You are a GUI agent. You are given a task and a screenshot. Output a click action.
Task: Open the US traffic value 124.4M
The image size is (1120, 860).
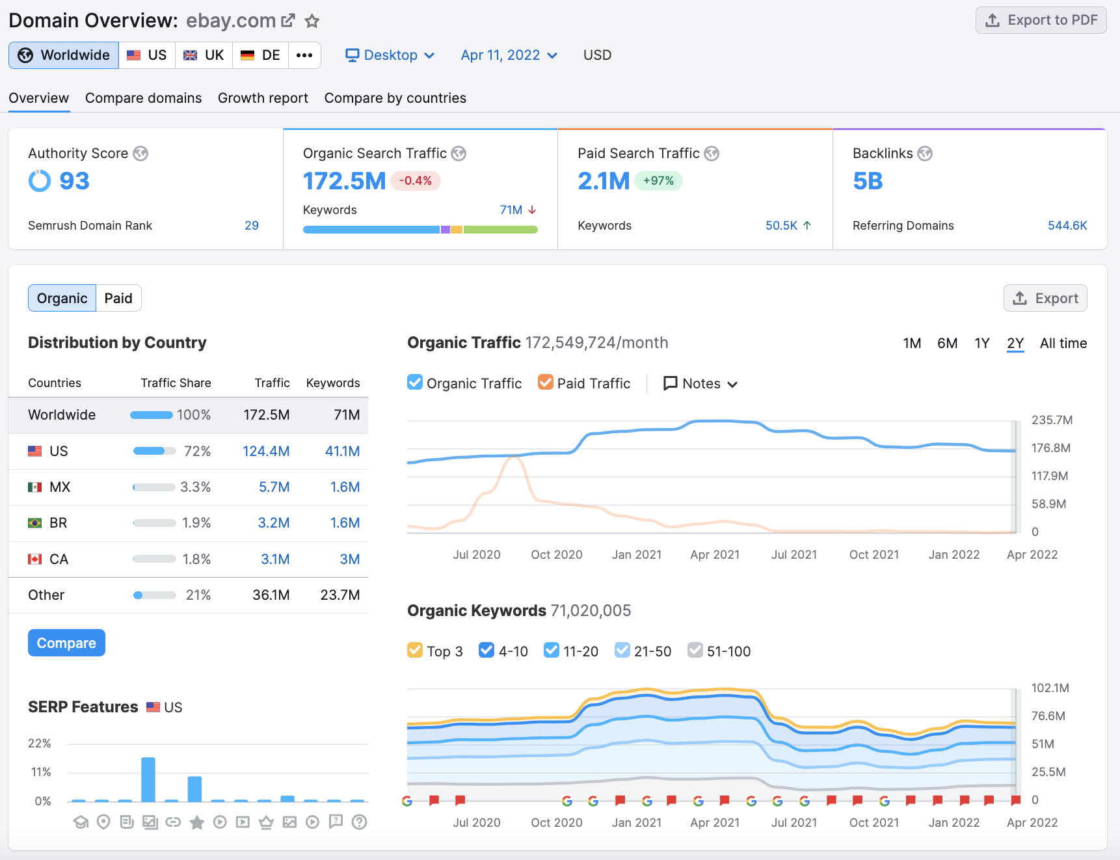point(266,451)
